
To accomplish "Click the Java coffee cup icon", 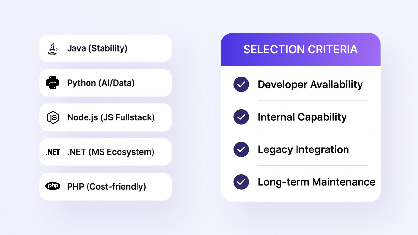I will point(53,48).
